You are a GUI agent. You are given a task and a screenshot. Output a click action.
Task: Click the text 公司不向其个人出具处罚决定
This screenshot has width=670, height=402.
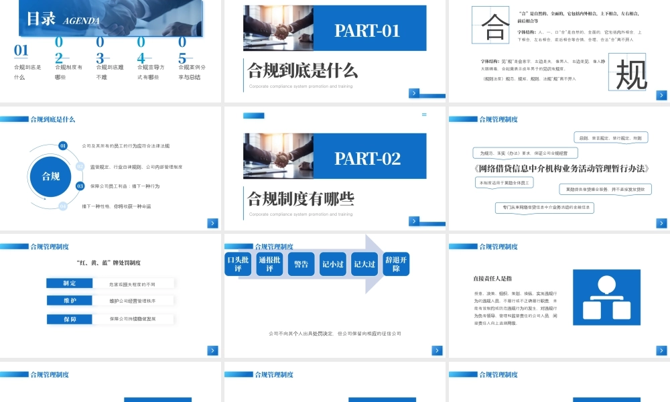click(301, 334)
